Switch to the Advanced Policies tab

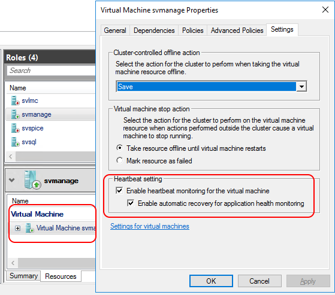(237, 31)
